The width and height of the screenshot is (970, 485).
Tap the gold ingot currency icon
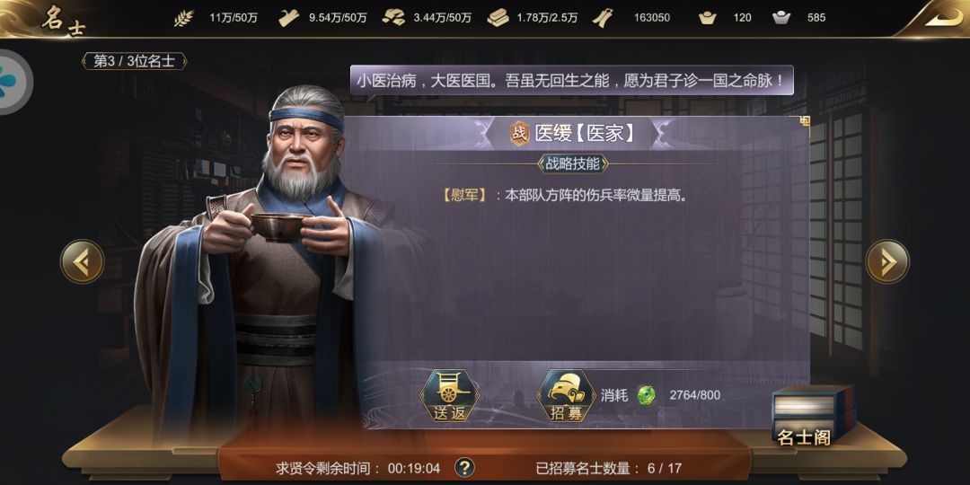pos(707,18)
